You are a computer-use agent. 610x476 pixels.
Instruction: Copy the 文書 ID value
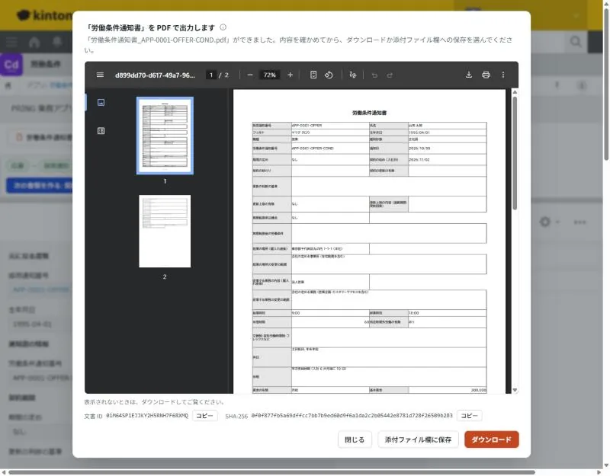(x=204, y=416)
